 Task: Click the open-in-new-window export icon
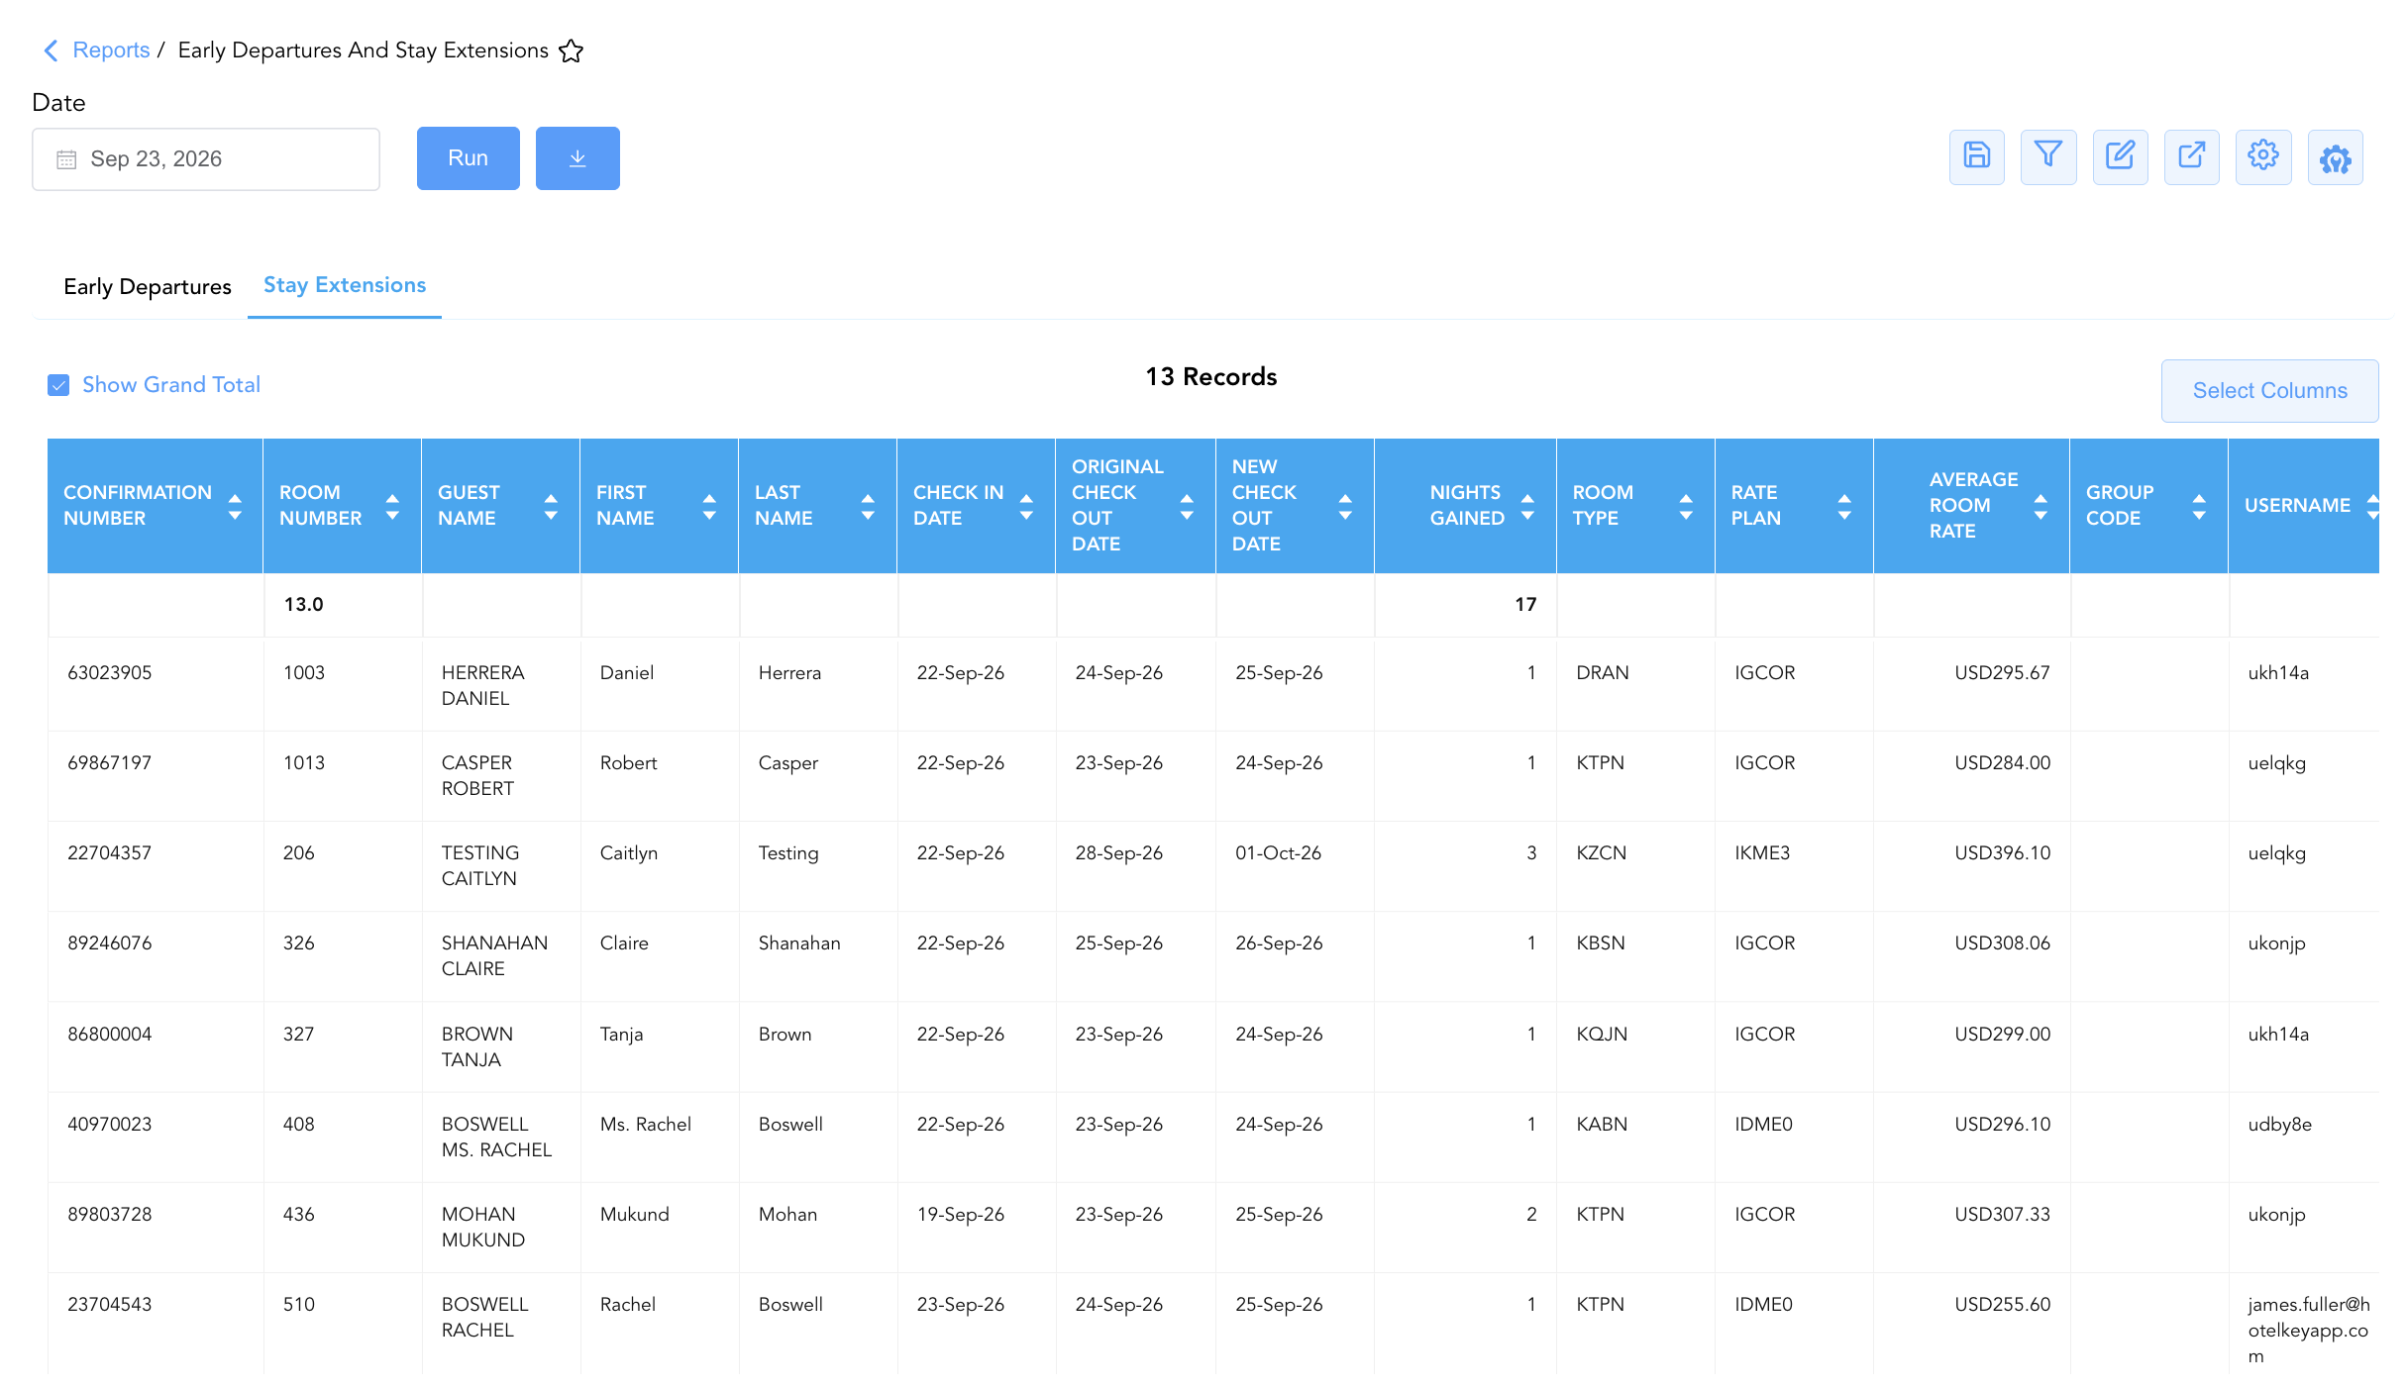point(2192,156)
